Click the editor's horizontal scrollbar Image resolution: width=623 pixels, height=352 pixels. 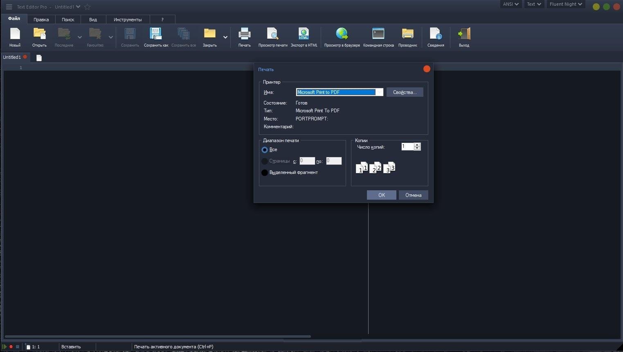click(157, 336)
